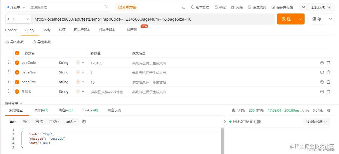Click 保存并归档 save and archive
The image size is (339, 154).
[x=282, y=7]
